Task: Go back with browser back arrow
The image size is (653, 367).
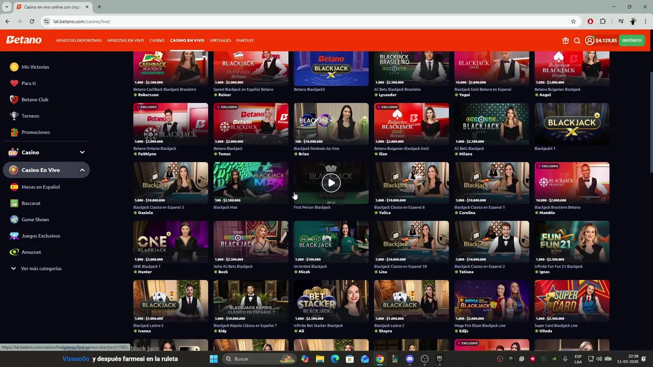Action: pyautogui.click(x=7, y=21)
